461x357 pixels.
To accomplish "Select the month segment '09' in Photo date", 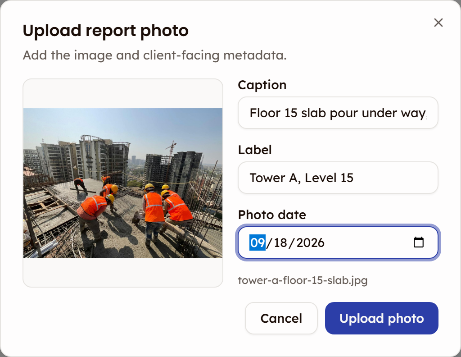I will [x=258, y=243].
